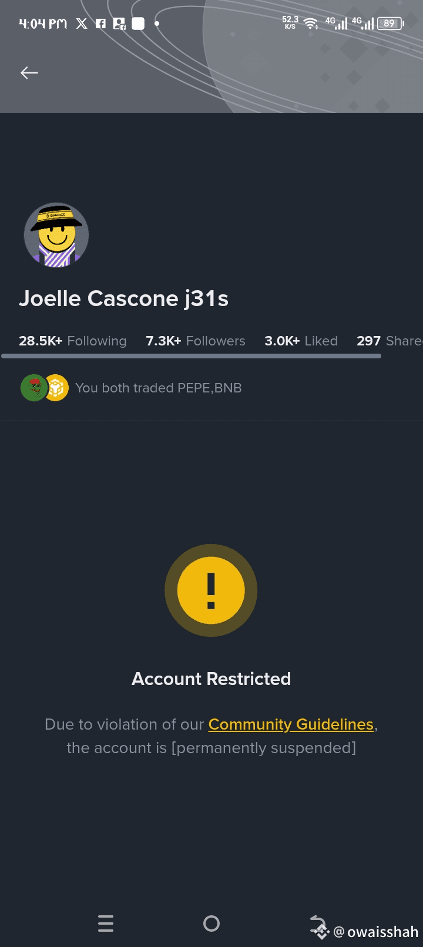Open the Community Guidelines link

(291, 724)
